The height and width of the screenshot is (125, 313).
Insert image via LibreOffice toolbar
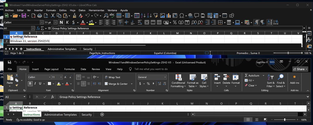click(x=162, y=16)
